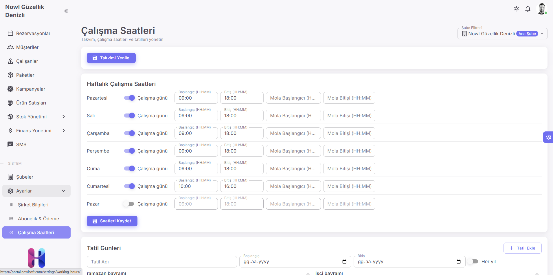Viewport: 553px width, 275px height.
Task: Click the Saatleri Kaydet button
Action: [x=112, y=221]
